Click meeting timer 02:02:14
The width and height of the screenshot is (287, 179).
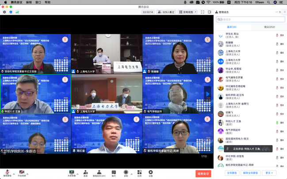148,12
